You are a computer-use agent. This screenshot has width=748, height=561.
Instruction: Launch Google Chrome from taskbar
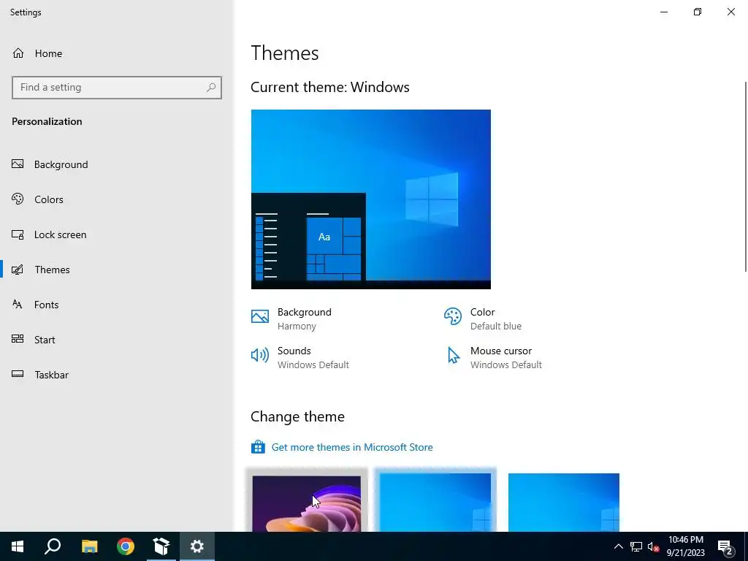pyautogui.click(x=126, y=546)
